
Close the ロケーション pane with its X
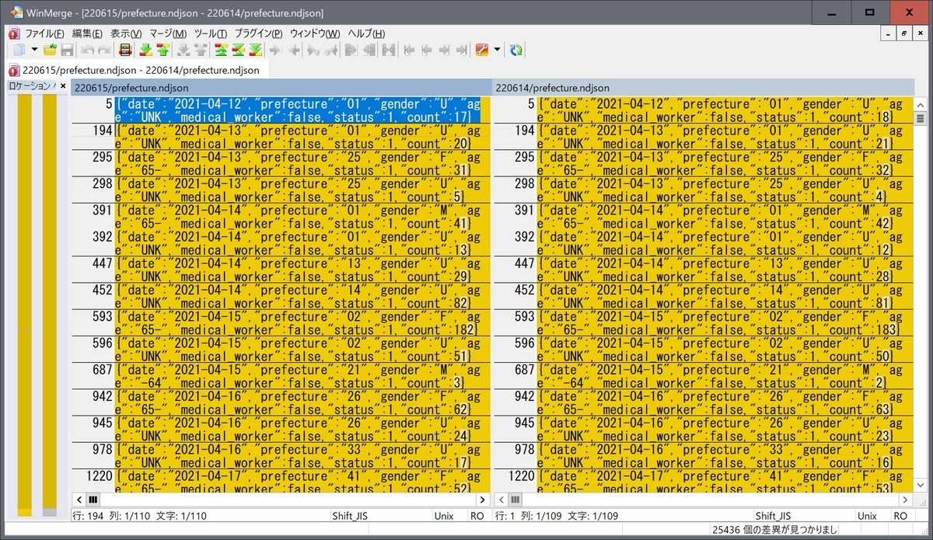point(63,86)
